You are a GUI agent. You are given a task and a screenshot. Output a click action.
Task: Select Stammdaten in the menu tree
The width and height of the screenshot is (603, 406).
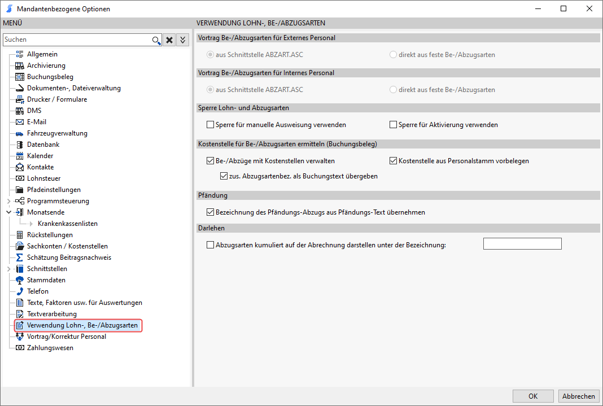click(x=46, y=280)
